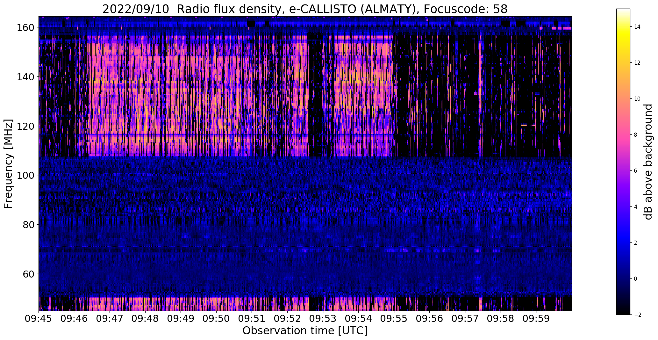Click the 09:49 time tick label
This screenshot has height=340, width=658.
(x=181, y=319)
